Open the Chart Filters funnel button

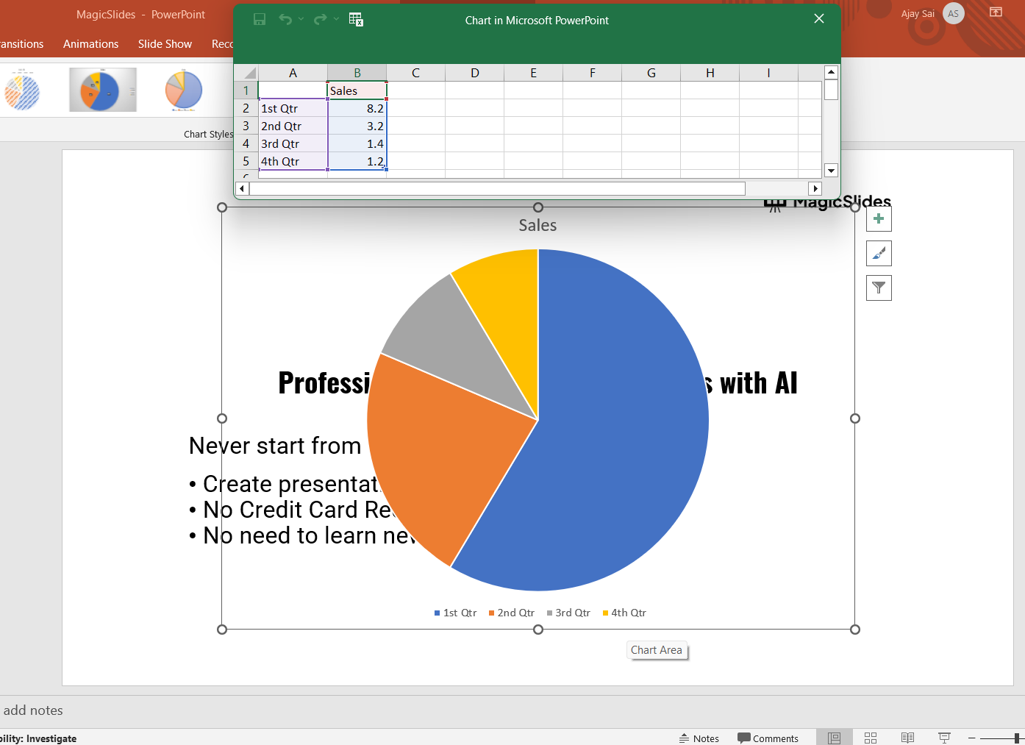pos(879,288)
